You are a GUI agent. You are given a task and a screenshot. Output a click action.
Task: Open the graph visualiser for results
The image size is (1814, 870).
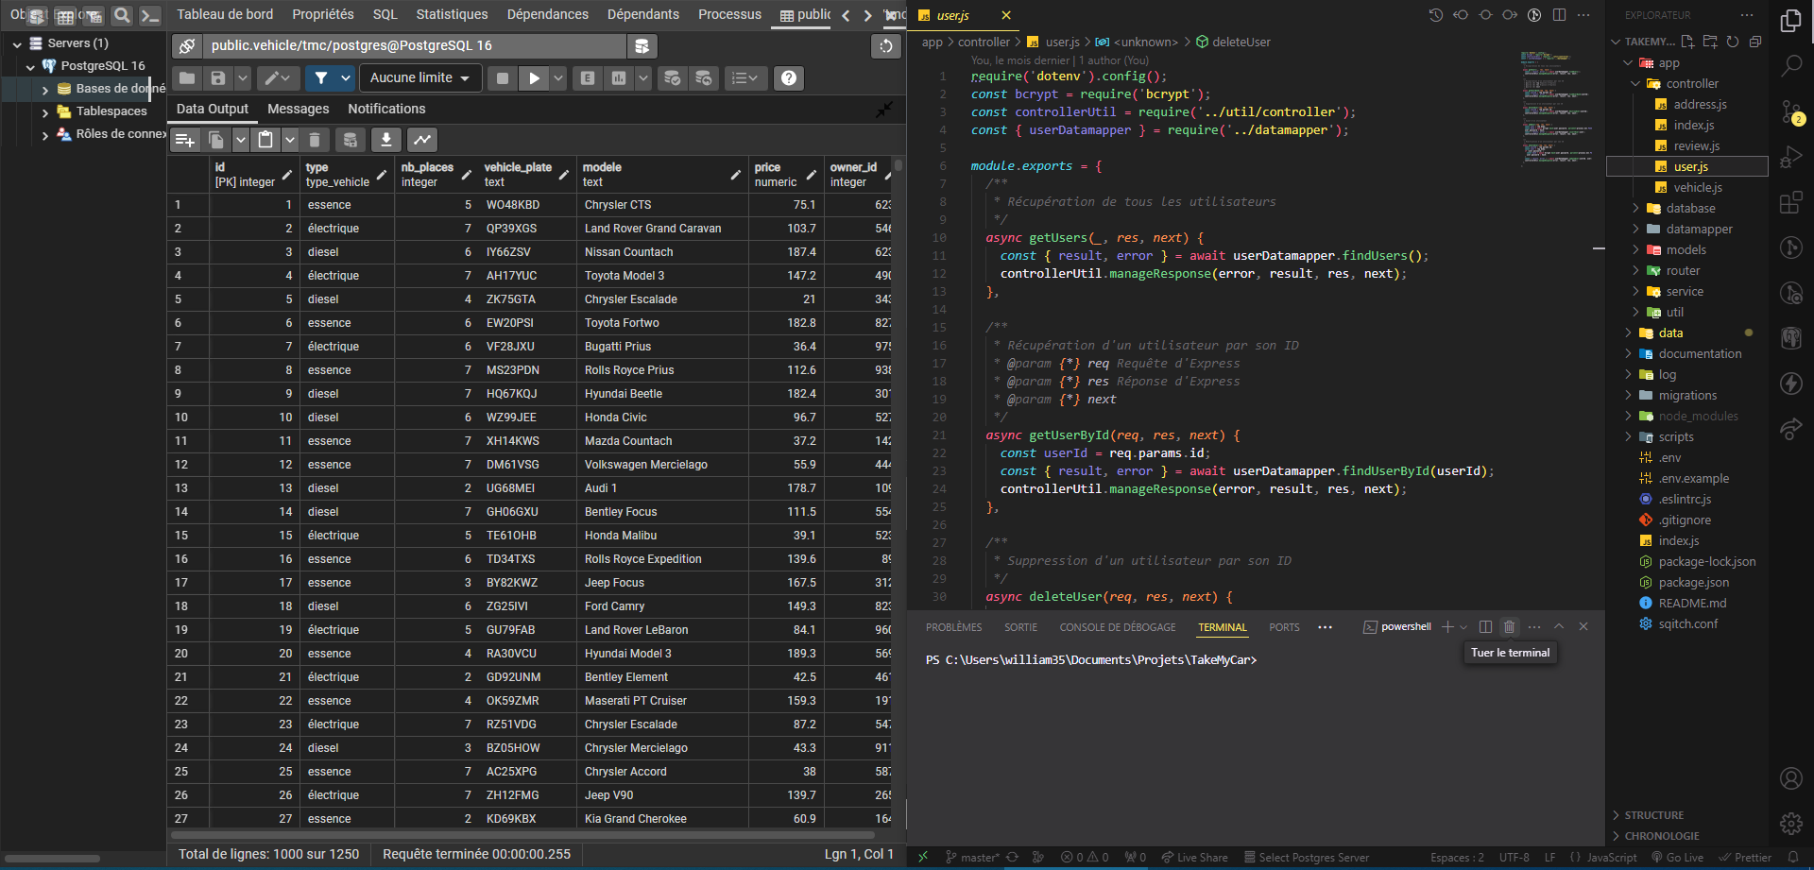tap(422, 140)
